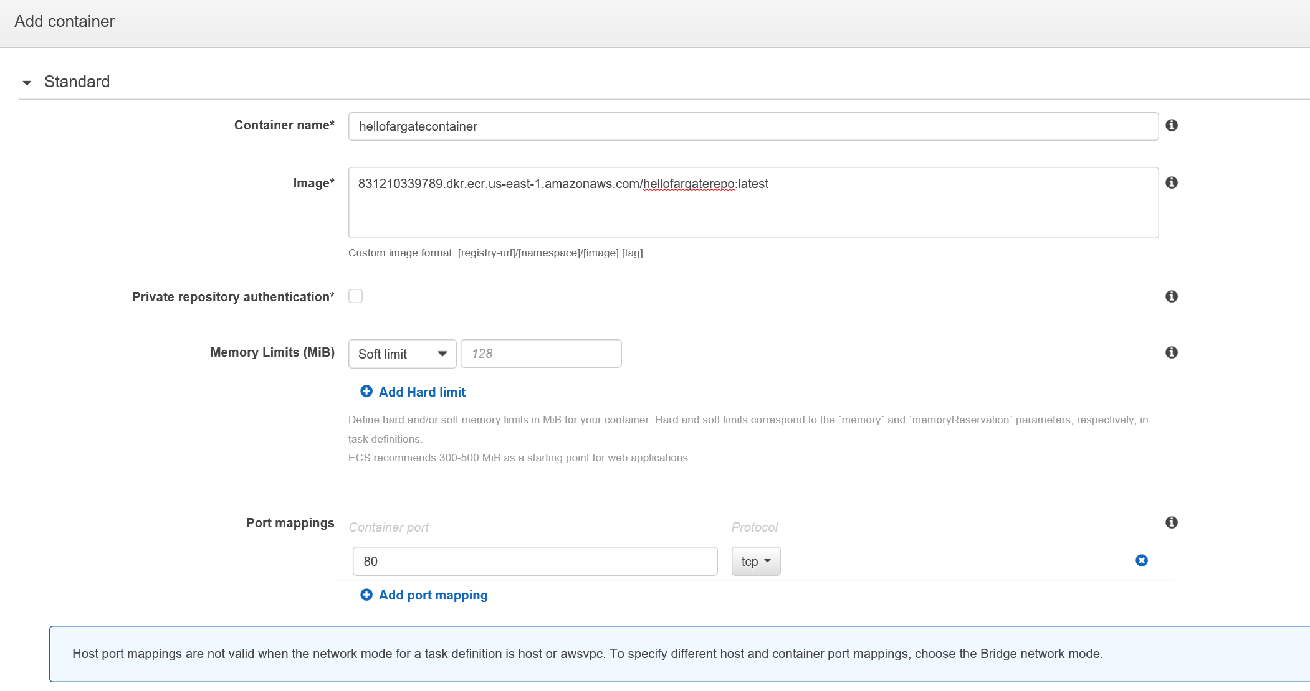Viewport: 1310px width, 691px height.
Task: Click info icon for Port mappings
Action: [x=1172, y=522]
